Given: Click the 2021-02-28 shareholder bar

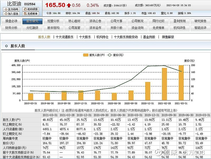Looking at the screenshot, I should [x=164, y=84].
